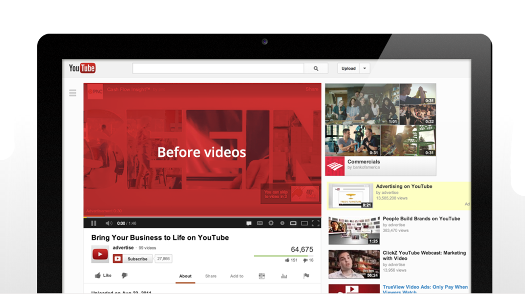Screen dimensions: 525x295
Task: Click the Upload button
Action: 348,69
